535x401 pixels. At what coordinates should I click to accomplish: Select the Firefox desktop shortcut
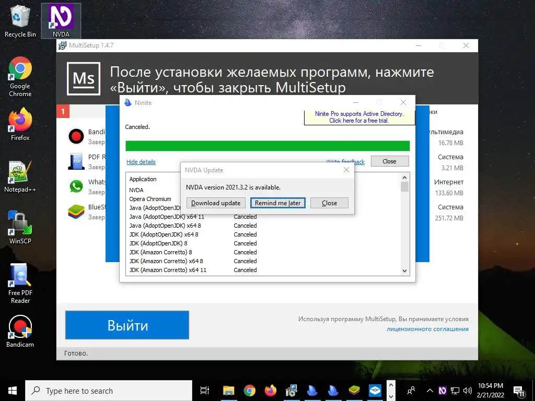tap(20, 124)
